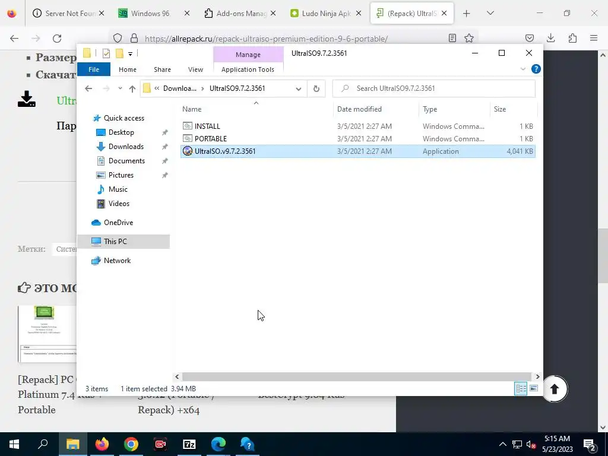The width and height of the screenshot is (608, 456).
Task: Click Properties icon in Explorer title bar
Action: click(106, 53)
